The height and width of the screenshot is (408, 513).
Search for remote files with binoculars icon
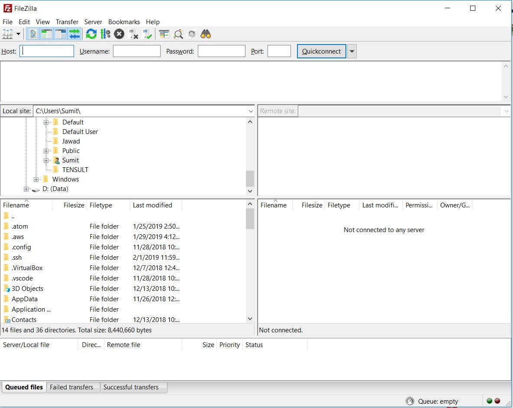coord(206,34)
